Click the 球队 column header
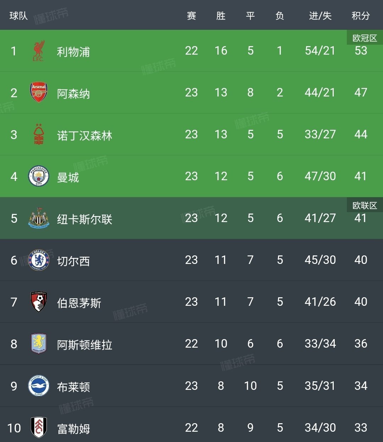383x442 pixels. [18, 16]
